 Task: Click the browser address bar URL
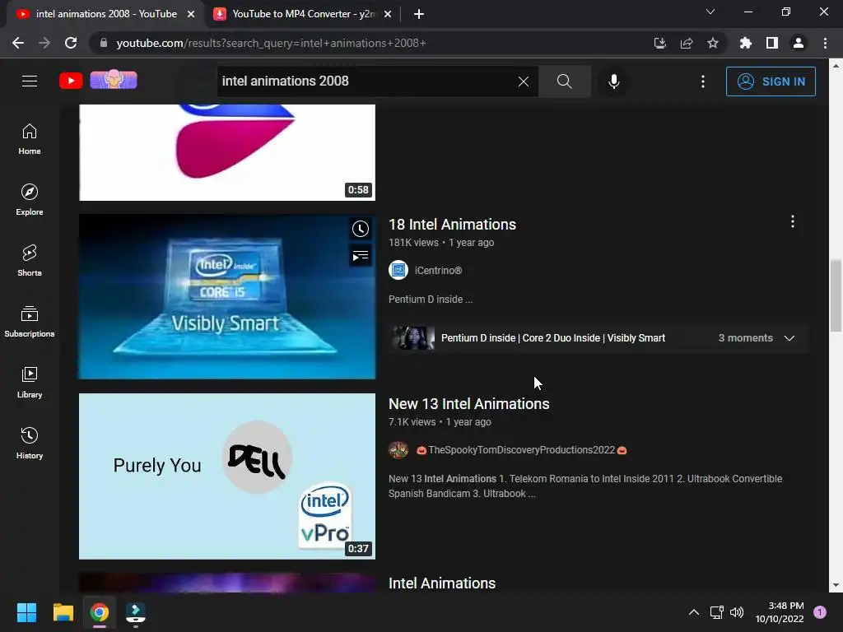tap(271, 43)
